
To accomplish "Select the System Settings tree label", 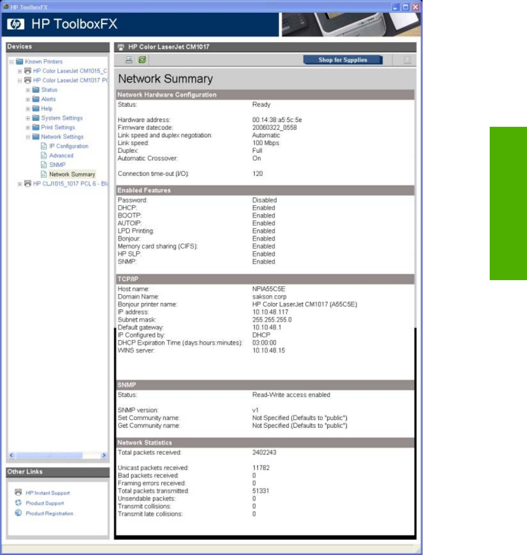I will coord(62,118).
